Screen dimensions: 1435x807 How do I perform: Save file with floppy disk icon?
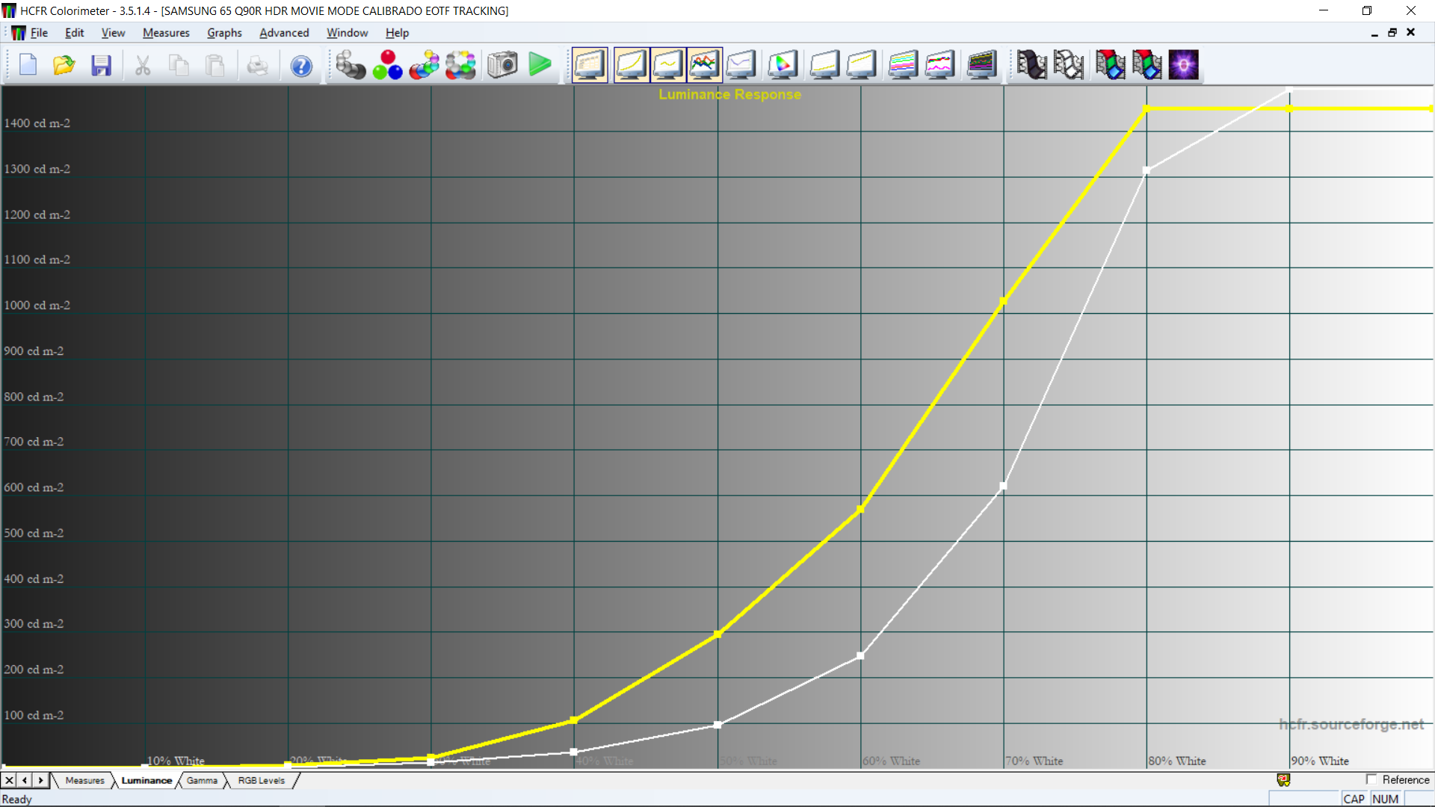pos(101,65)
